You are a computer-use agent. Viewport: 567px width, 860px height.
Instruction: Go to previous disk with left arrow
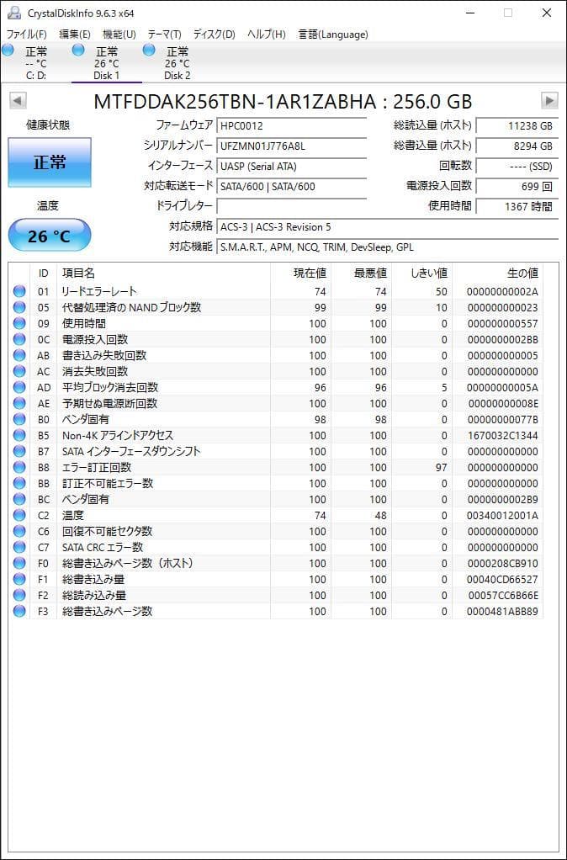point(18,100)
